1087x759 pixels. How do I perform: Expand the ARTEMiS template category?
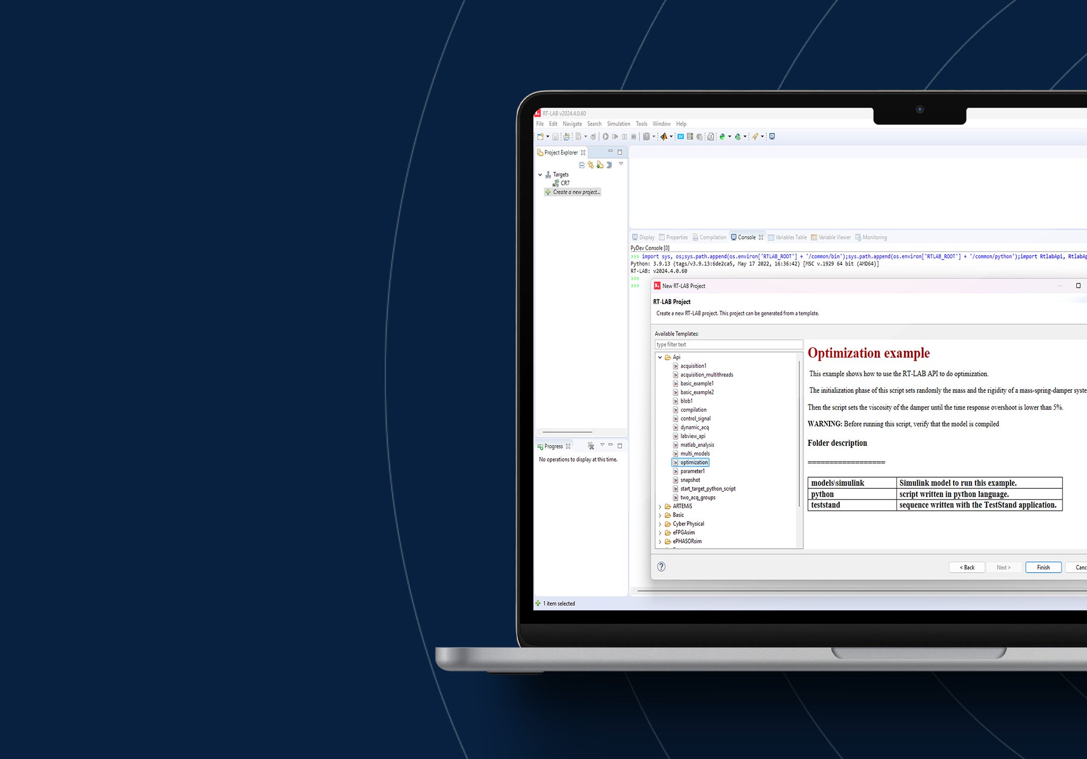coord(661,506)
